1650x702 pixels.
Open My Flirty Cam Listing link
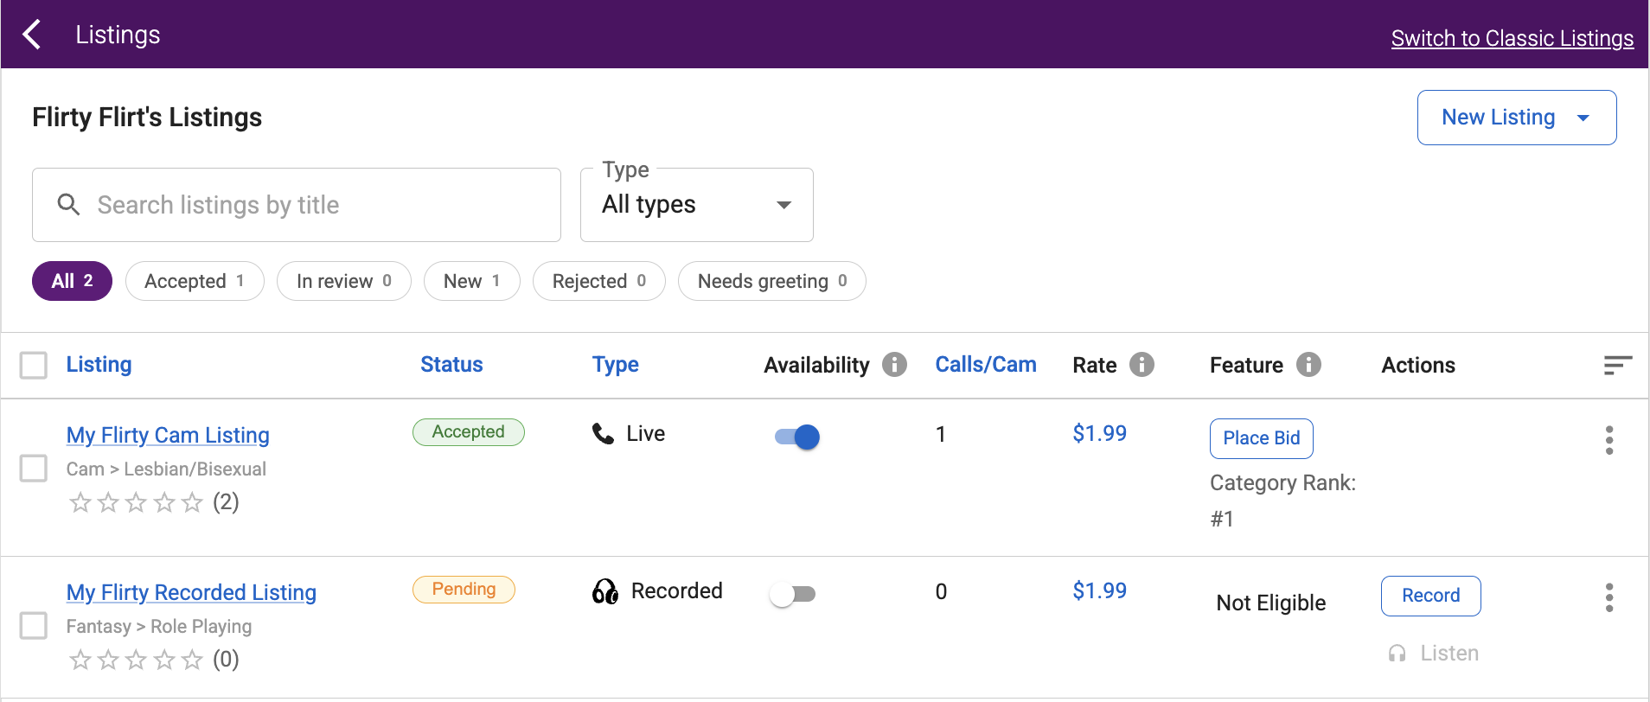click(x=168, y=435)
